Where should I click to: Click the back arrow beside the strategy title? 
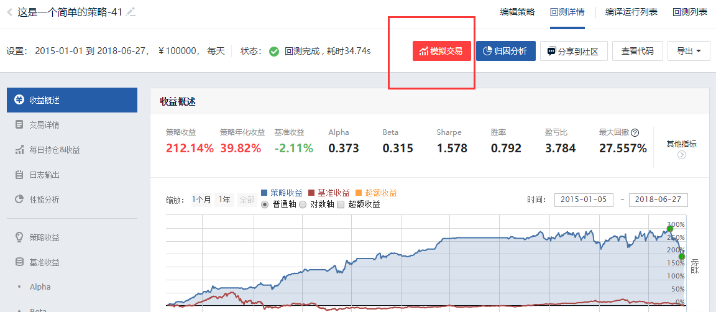[x=10, y=12]
